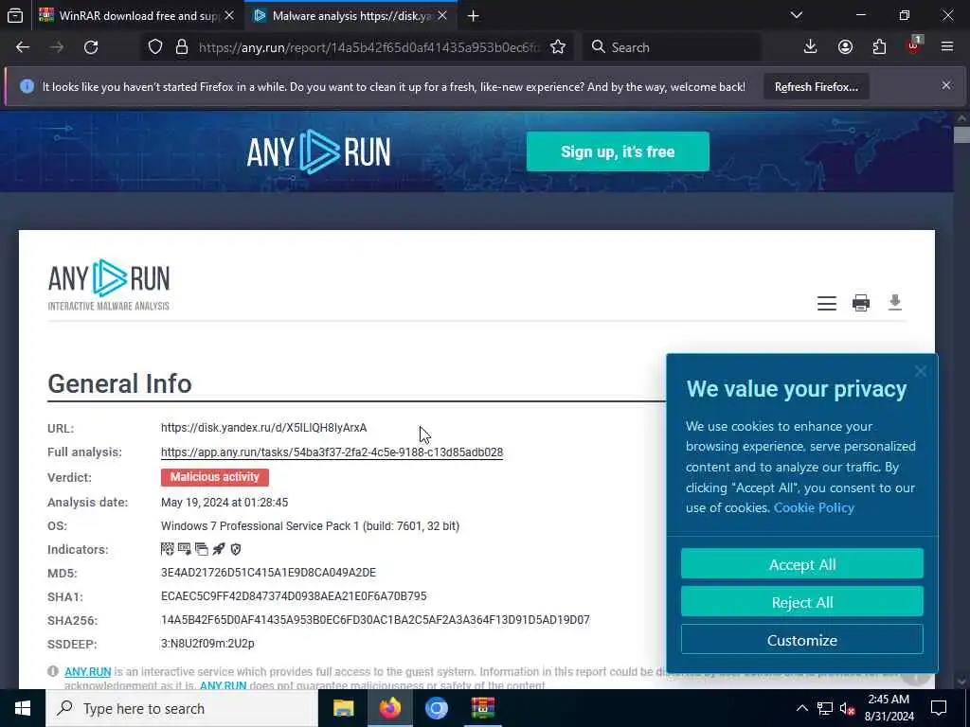Click the ANY.RUN logo in banner
Screen dimensions: 970x727
tap(318, 151)
